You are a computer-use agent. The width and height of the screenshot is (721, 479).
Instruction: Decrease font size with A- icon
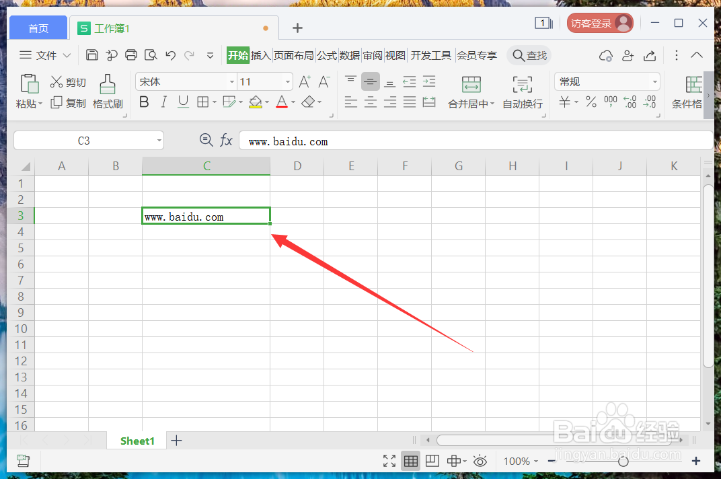(324, 82)
